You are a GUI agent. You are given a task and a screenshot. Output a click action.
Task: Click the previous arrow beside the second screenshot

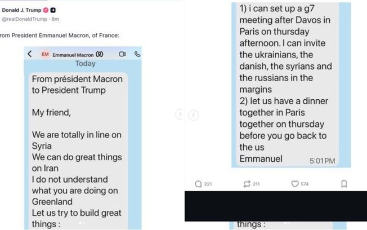pyautogui.click(x=193, y=116)
